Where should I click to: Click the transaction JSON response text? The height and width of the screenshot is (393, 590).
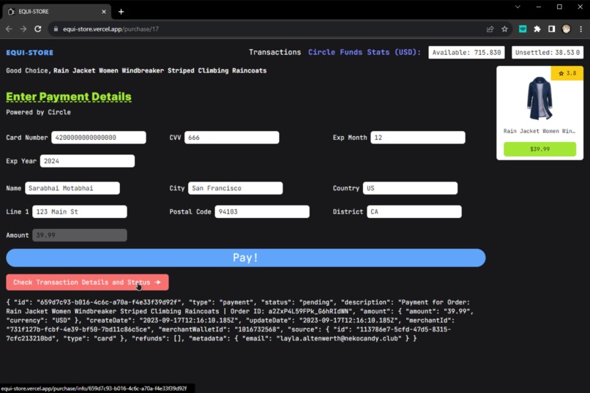(239, 321)
